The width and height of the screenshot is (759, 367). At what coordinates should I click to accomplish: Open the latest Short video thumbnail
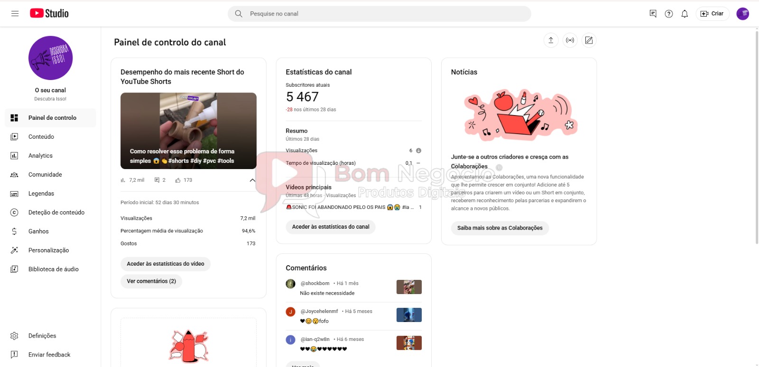(188, 131)
